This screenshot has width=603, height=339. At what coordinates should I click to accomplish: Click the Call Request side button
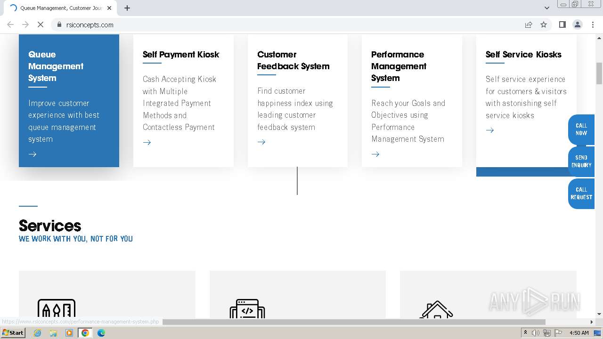coord(581,194)
